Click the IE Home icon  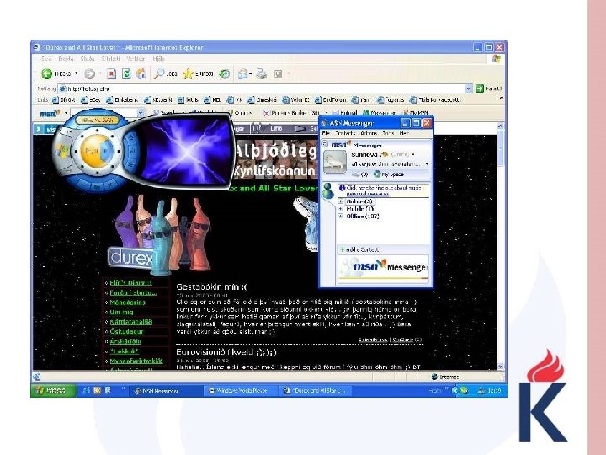[x=141, y=73]
